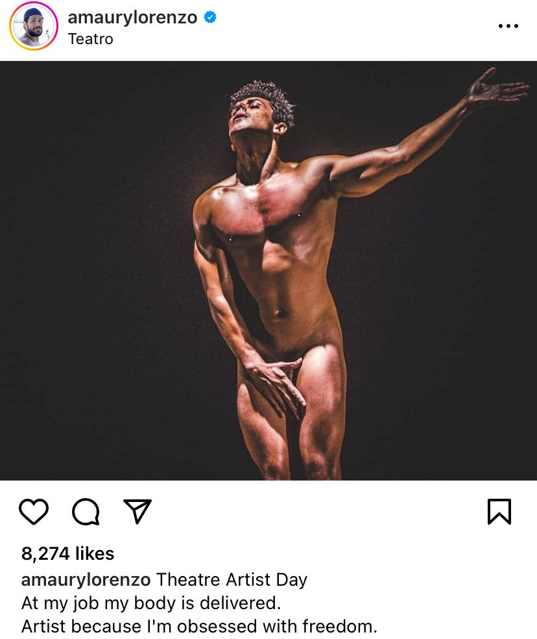View the story from the profile avatar

[34, 26]
